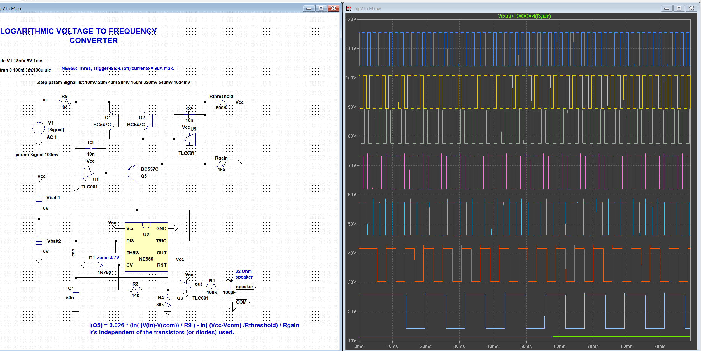
Task: Click the AC 1 value of V1
Action: pos(52,137)
